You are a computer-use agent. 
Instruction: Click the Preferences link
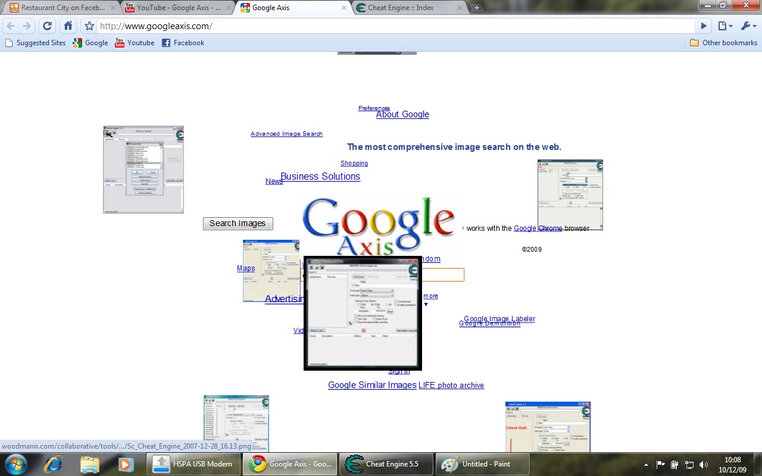click(374, 108)
